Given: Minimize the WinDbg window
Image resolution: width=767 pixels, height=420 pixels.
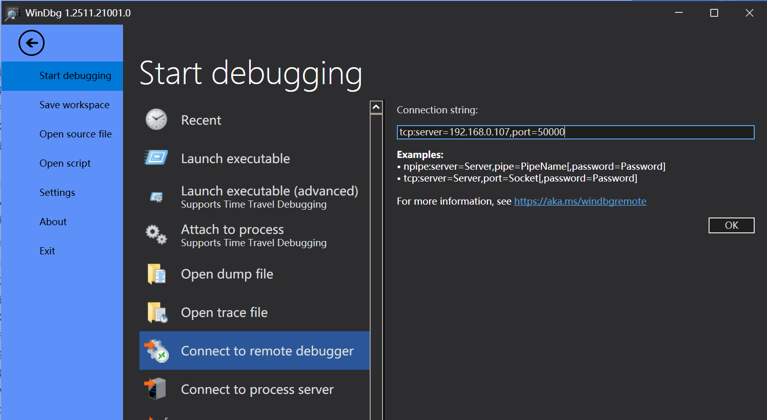Looking at the screenshot, I should (679, 13).
